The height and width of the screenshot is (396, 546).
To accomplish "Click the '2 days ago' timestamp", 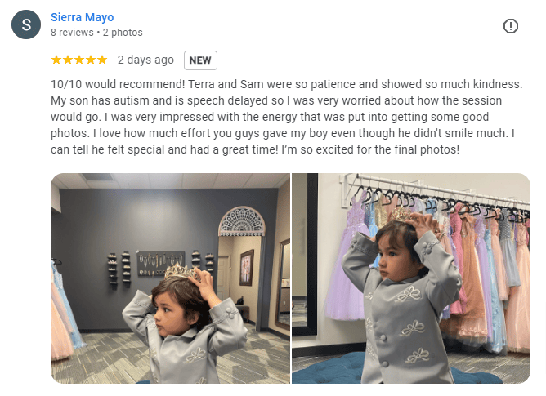I will [145, 60].
